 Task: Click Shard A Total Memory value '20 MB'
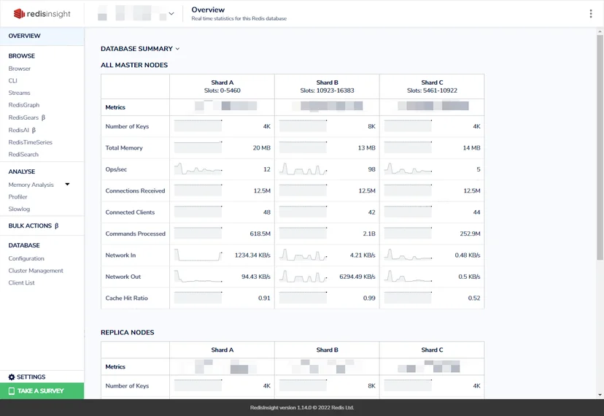click(x=262, y=148)
